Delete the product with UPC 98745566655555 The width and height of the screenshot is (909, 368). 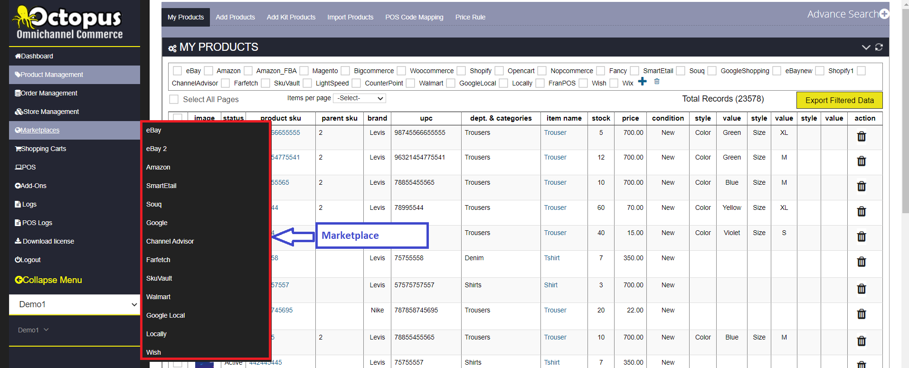(861, 137)
